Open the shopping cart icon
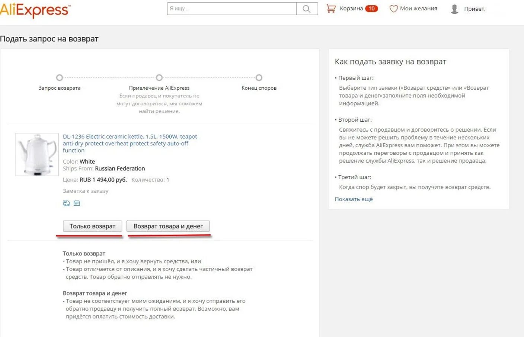 click(x=331, y=8)
